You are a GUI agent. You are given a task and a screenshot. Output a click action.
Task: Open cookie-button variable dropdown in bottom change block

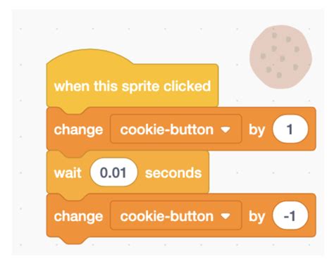(x=176, y=215)
